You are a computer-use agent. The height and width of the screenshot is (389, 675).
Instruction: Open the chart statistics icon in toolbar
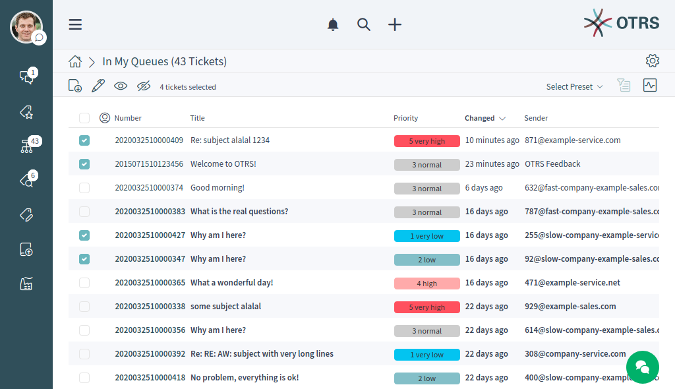point(650,85)
